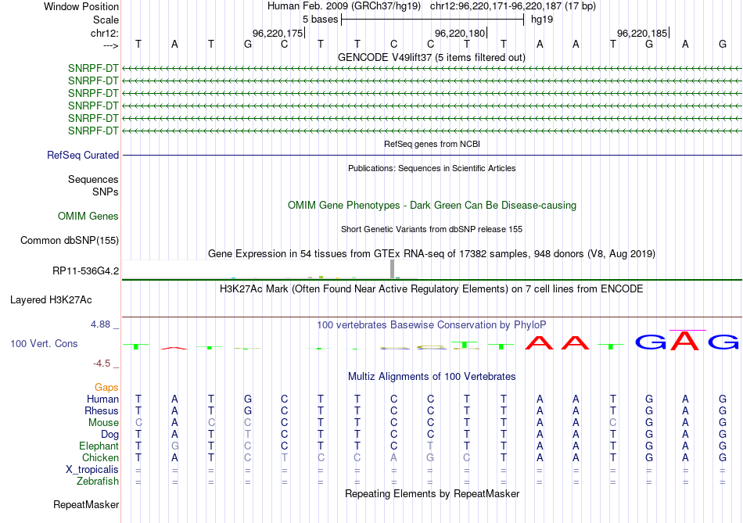Click the Dog species label
743x523 pixels.
(109, 435)
